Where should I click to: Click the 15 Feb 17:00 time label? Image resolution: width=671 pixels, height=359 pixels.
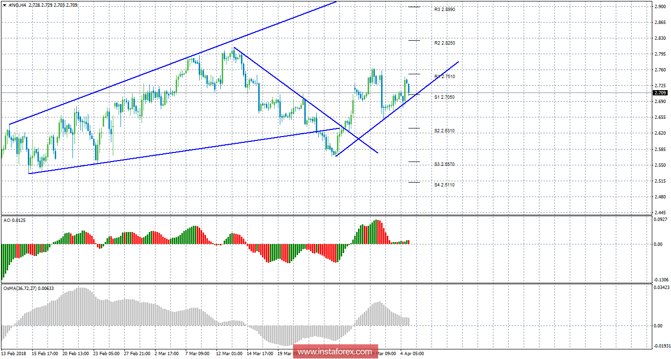coord(46,354)
